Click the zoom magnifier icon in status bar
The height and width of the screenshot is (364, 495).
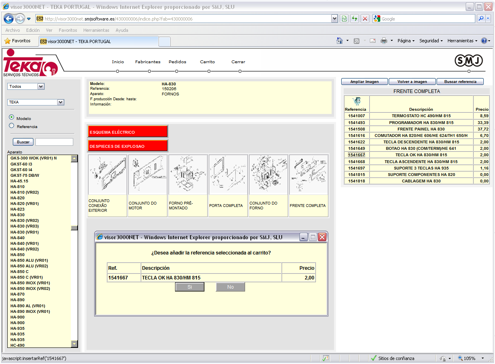coord(460,358)
